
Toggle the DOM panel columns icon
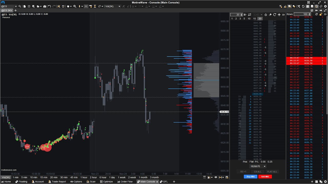(307, 6)
